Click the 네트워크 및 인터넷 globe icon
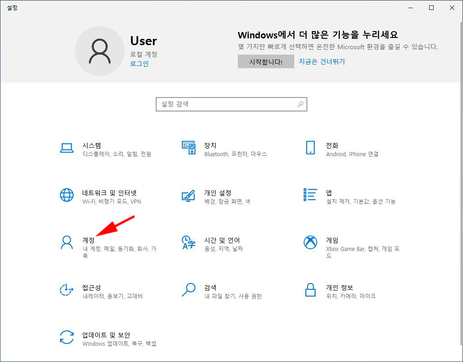 coord(67,195)
